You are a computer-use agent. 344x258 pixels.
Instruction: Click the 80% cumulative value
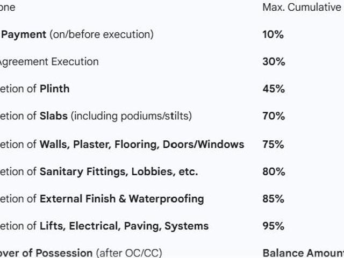274,171
